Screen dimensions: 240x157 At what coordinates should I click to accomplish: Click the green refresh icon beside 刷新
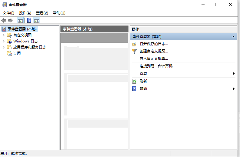tap(134, 81)
